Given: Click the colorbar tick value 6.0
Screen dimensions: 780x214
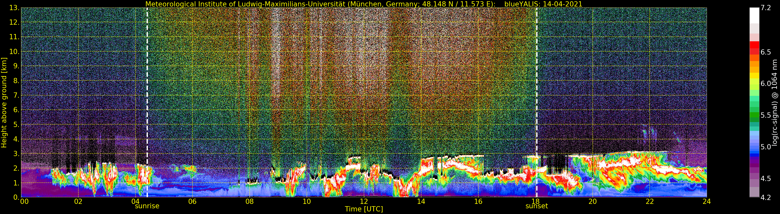Looking at the screenshot, I should [765, 84].
